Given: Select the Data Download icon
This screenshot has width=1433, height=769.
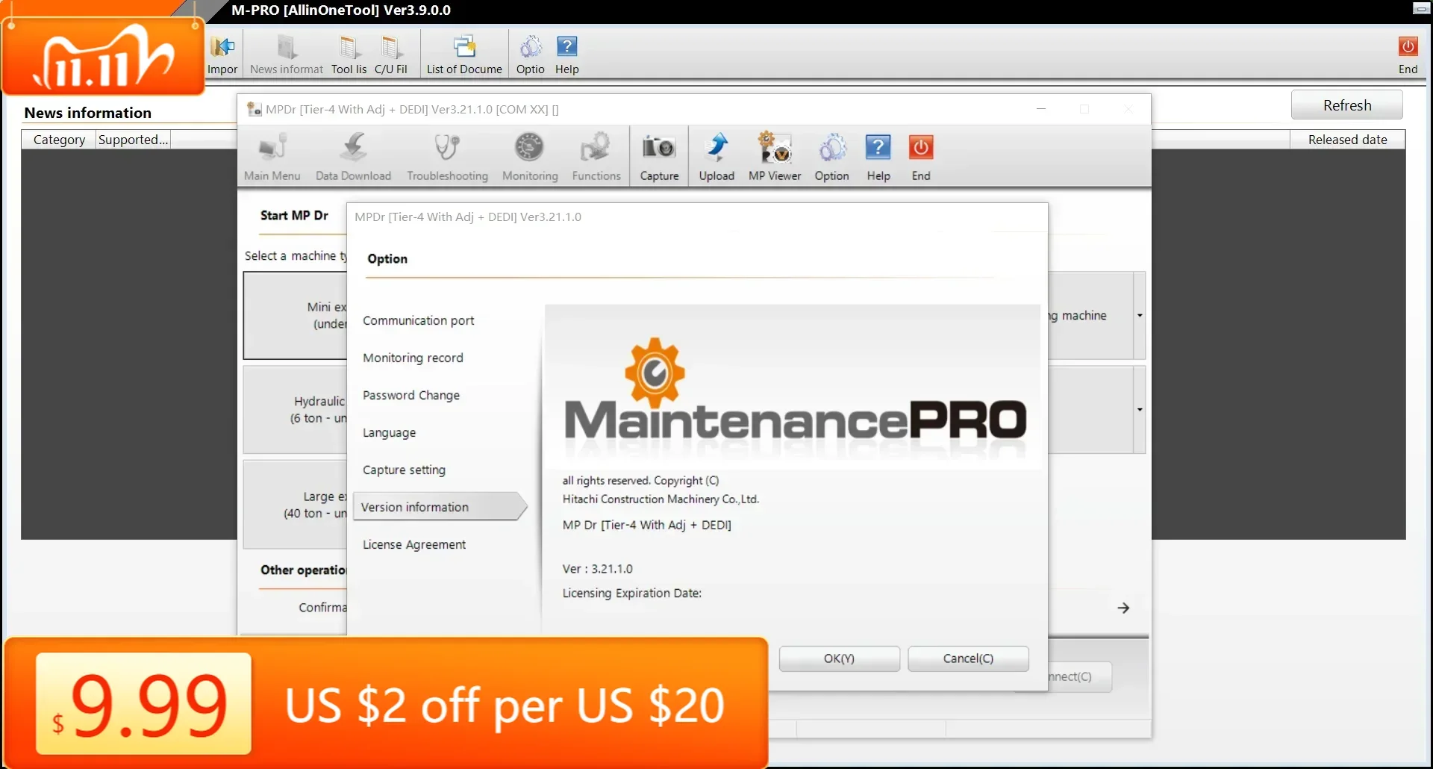Looking at the screenshot, I should pos(353,155).
